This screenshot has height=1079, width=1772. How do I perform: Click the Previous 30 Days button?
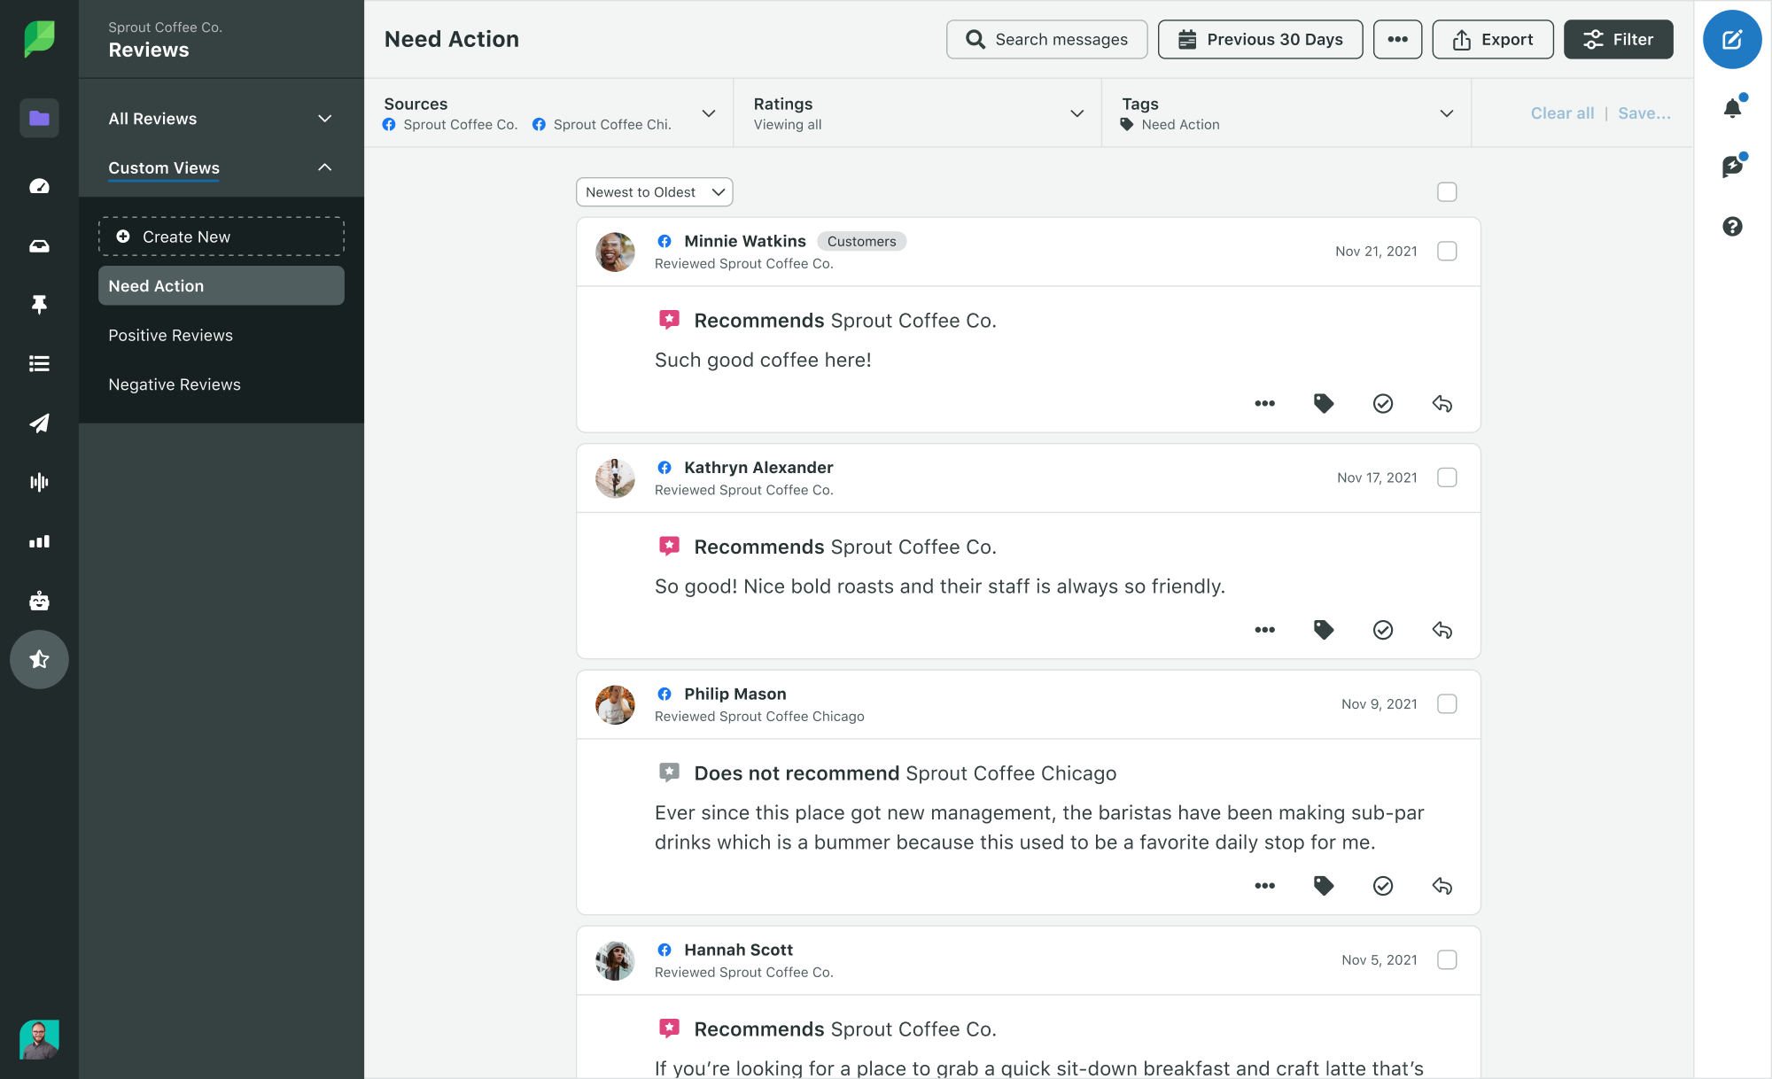(x=1261, y=38)
